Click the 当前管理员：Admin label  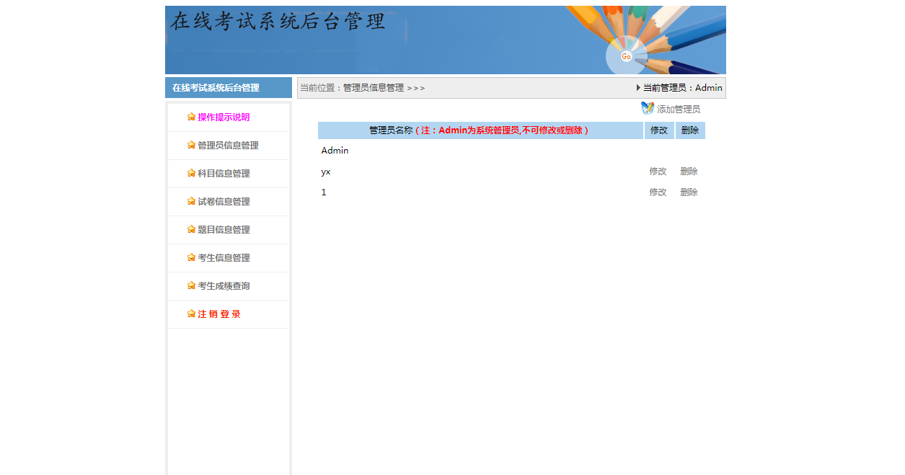683,88
